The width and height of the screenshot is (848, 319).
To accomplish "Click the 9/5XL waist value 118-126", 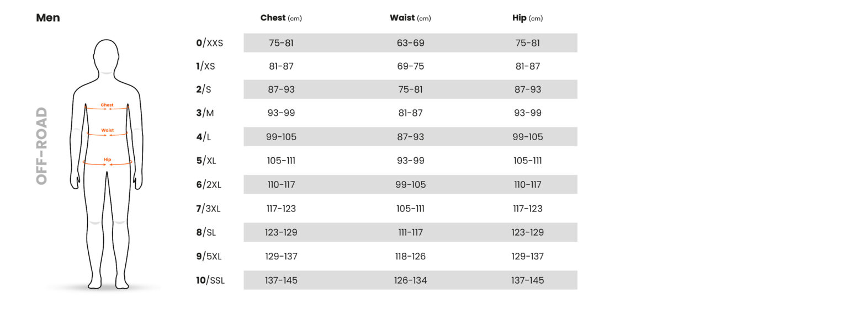I will tap(410, 257).
